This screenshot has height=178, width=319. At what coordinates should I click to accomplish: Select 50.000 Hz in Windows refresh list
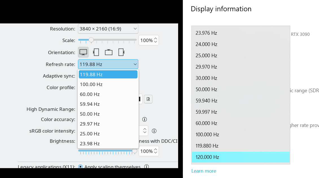241,89
